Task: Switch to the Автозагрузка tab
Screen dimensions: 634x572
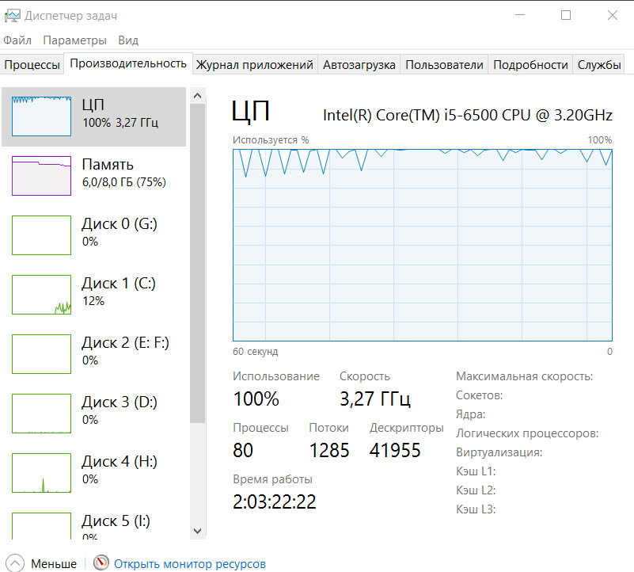Action: [x=359, y=65]
